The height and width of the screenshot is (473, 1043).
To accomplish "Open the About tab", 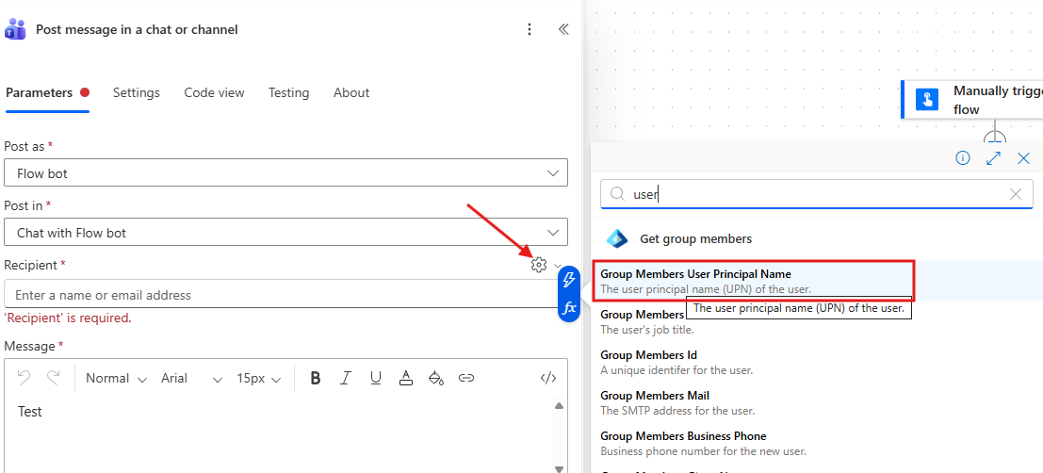I will (x=351, y=92).
